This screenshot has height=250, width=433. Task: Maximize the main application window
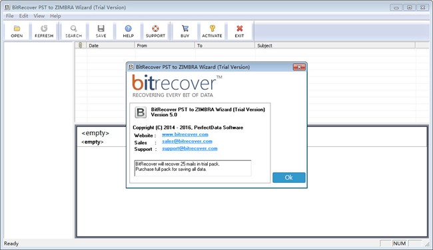click(409, 7)
